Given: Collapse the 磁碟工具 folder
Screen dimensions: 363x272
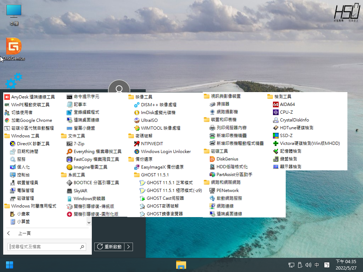Looking at the screenshot, I should pyautogui.click(x=216, y=151).
